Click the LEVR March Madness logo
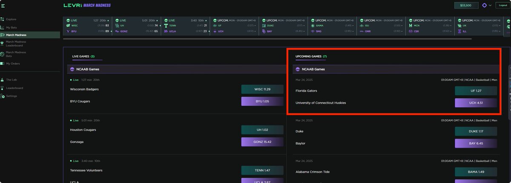511x183 pixels. (87, 6)
